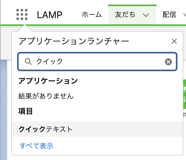Expand the 友だち tab dropdown chevron
The height and width of the screenshot is (160, 186).
[146, 15]
